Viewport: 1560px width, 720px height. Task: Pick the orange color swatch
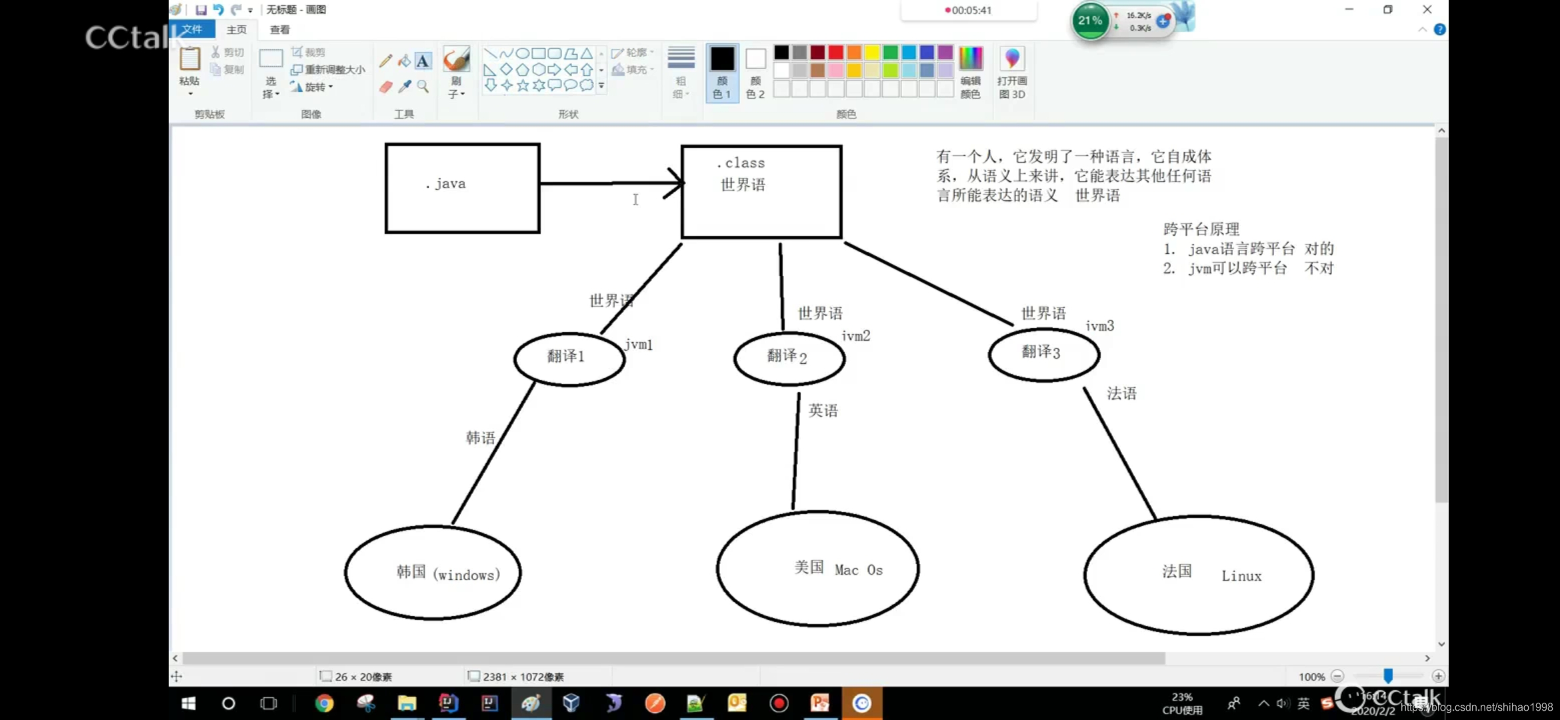(854, 52)
